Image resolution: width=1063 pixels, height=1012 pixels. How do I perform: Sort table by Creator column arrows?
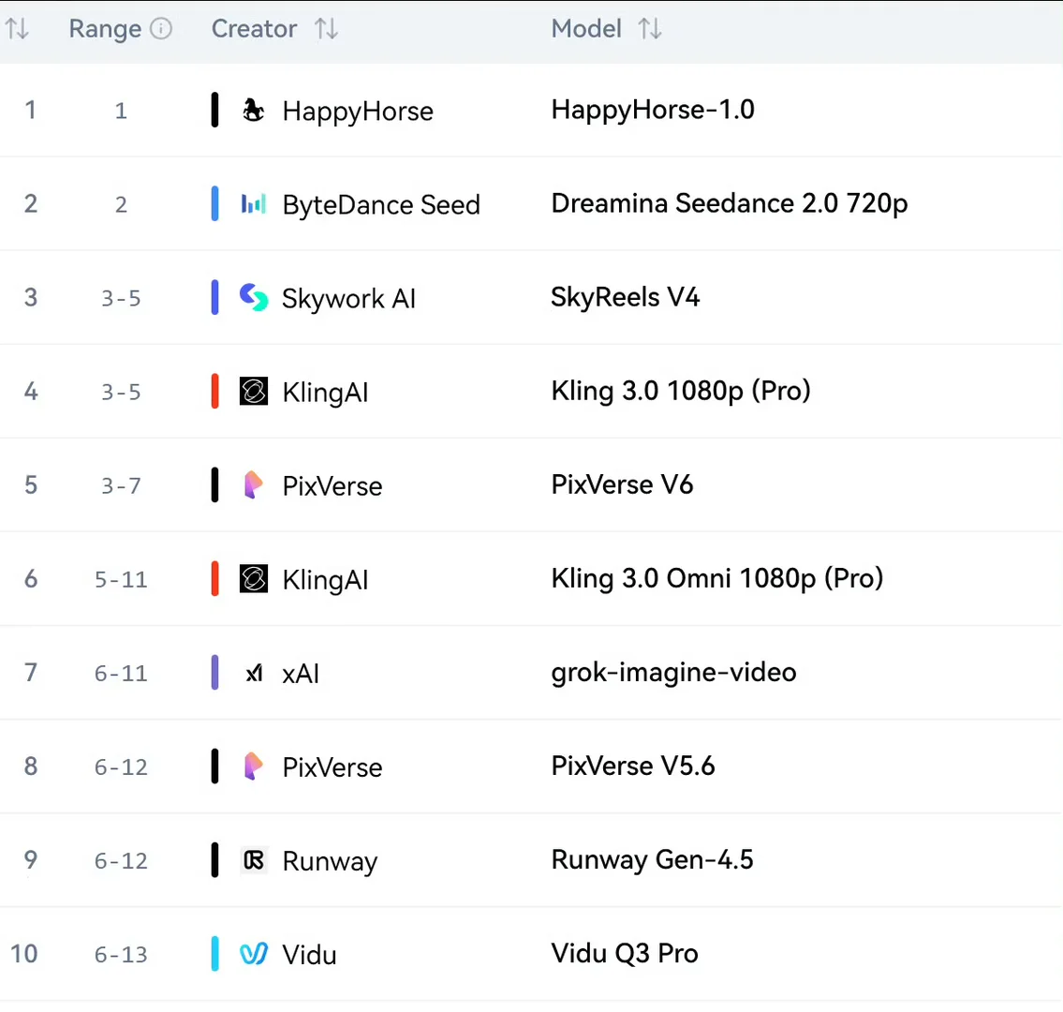click(326, 28)
